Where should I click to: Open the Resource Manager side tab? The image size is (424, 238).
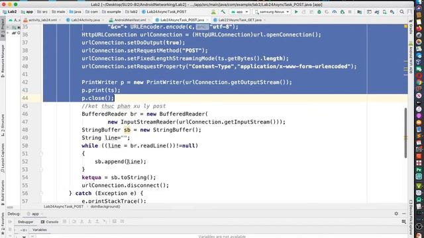pos(3,61)
